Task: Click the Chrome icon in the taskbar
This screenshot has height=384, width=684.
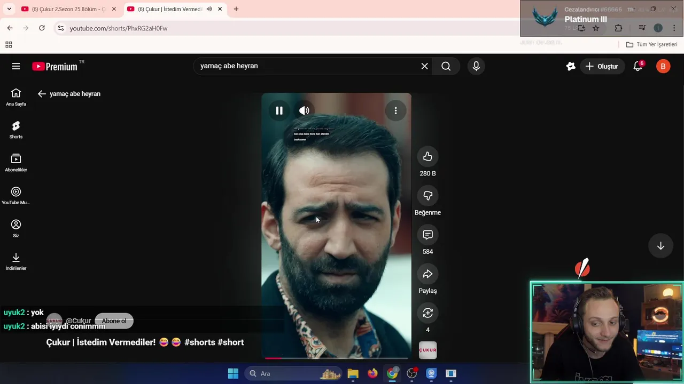Action: point(392,373)
